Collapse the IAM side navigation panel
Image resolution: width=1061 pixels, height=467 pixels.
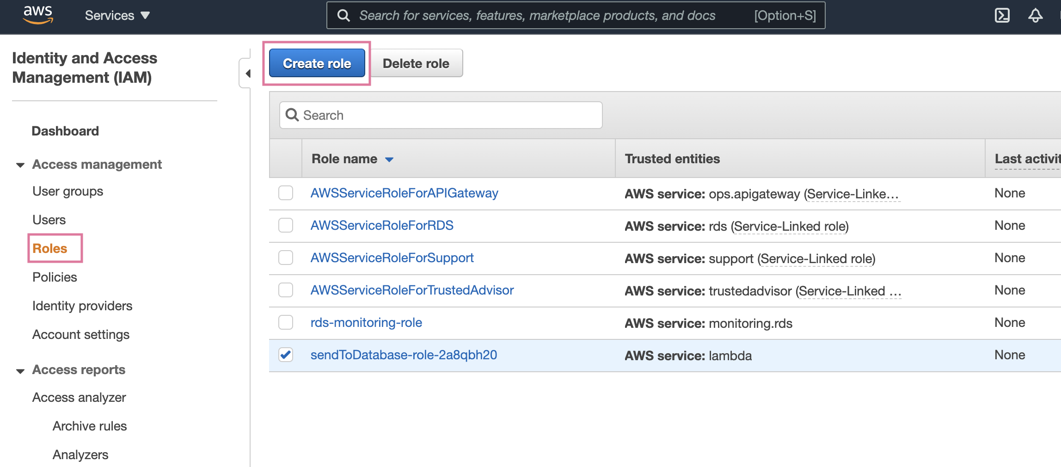click(x=245, y=73)
